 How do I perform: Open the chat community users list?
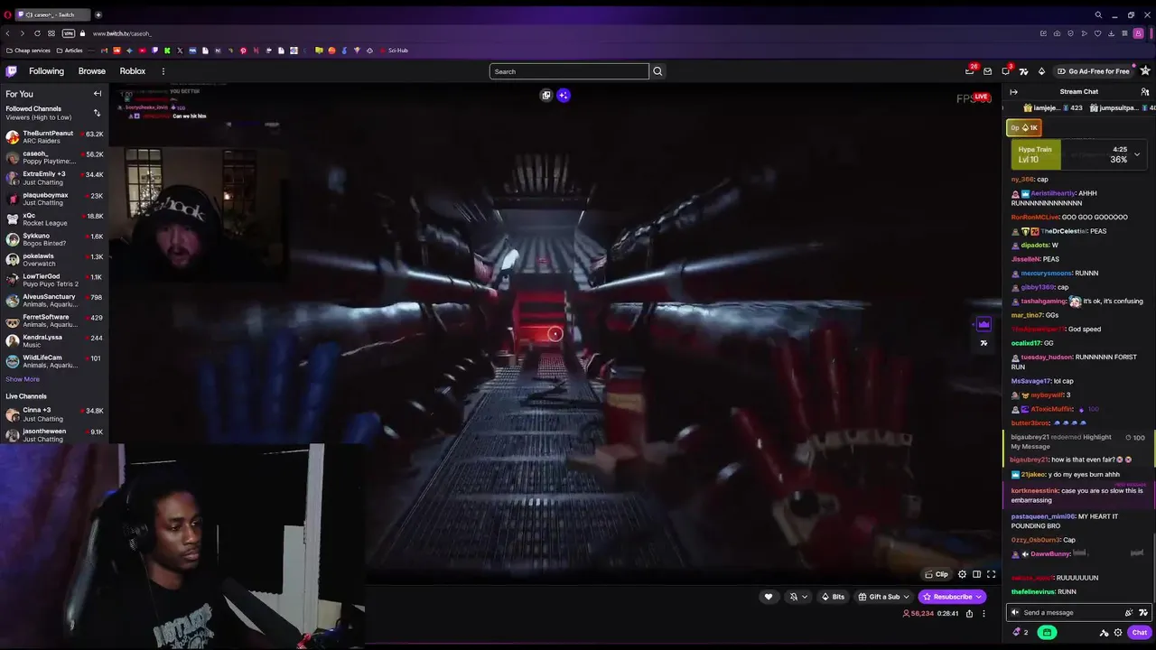pyautogui.click(x=1145, y=91)
